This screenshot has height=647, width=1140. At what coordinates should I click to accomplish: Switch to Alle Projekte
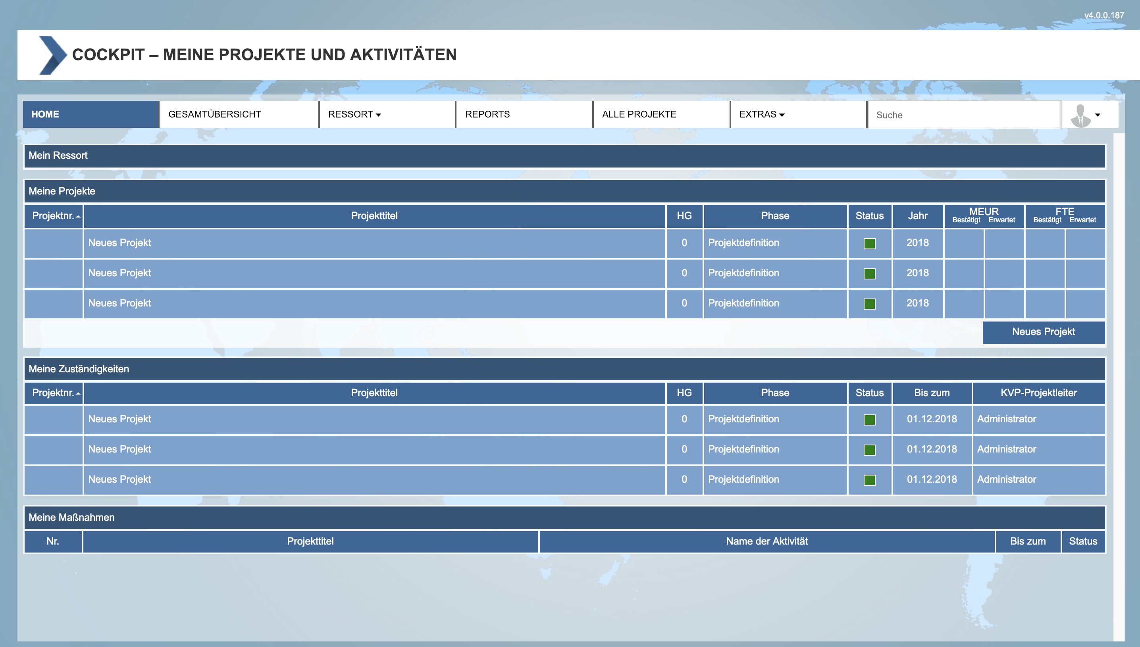pyautogui.click(x=639, y=115)
